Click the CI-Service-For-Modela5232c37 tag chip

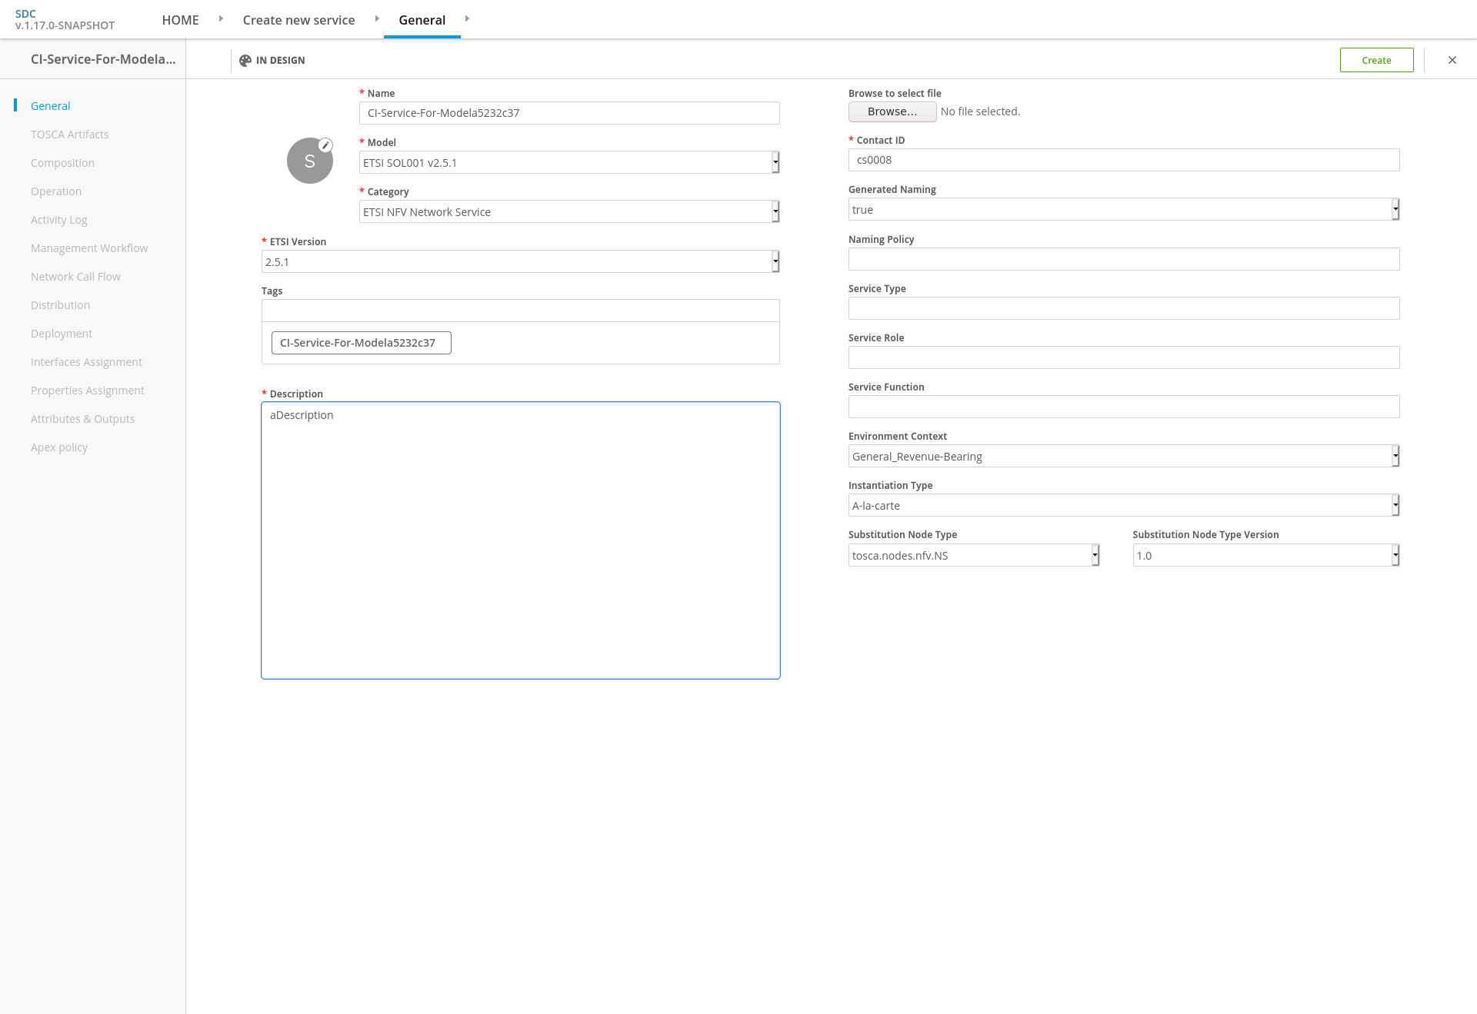pyautogui.click(x=362, y=343)
